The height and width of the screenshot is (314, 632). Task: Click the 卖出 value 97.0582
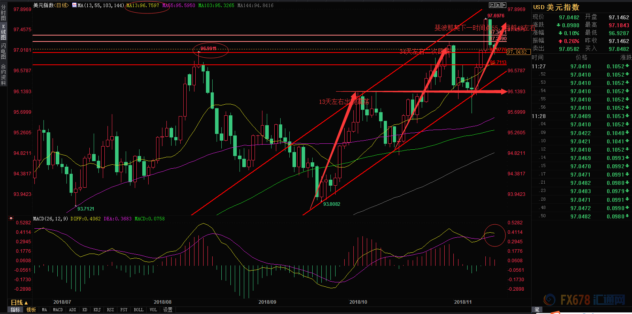(569, 49)
